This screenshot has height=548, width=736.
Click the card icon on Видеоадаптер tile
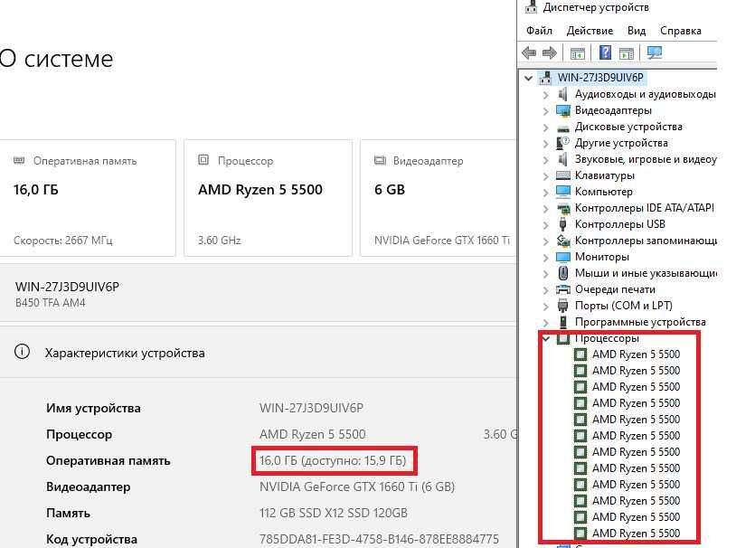click(380, 161)
